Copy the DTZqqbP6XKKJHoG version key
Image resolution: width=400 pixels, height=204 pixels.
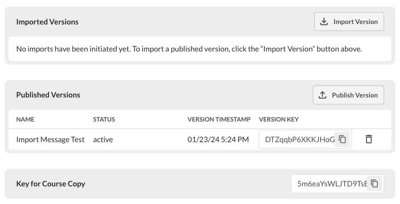click(342, 139)
